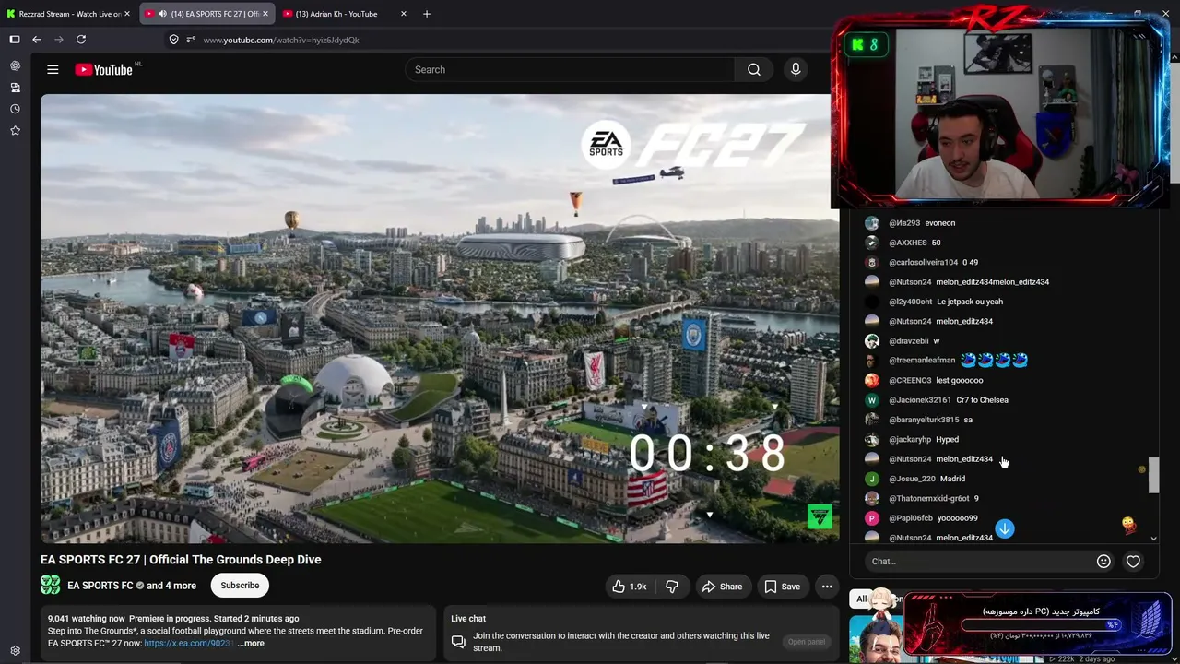
Task: Open @Nutson24 user in top chat message
Action: 910,282
